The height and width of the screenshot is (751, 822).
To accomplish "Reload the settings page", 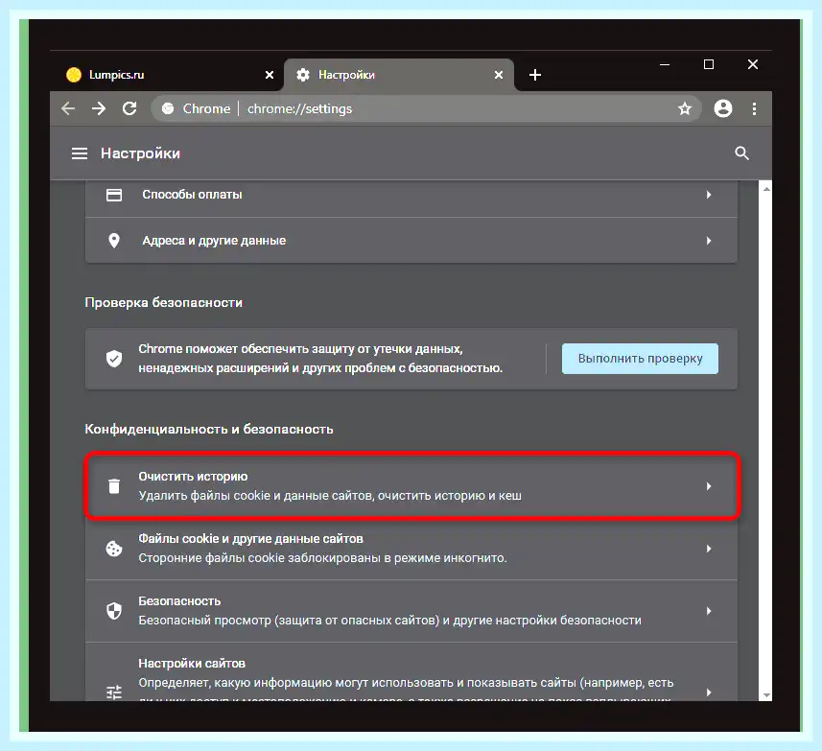I will pyautogui.click(x=129, y=108).
